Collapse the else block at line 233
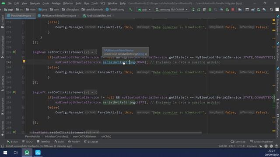This screenshot has height=157, width=280. click(x=23, y=22)
